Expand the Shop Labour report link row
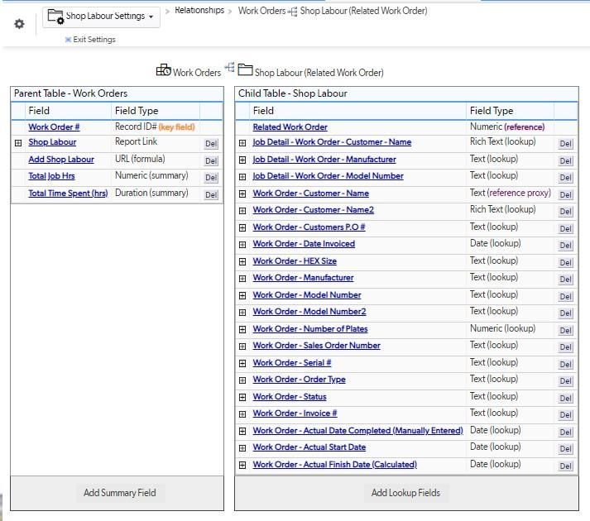This screenshot has height=521, width=590. click(18, 142)
